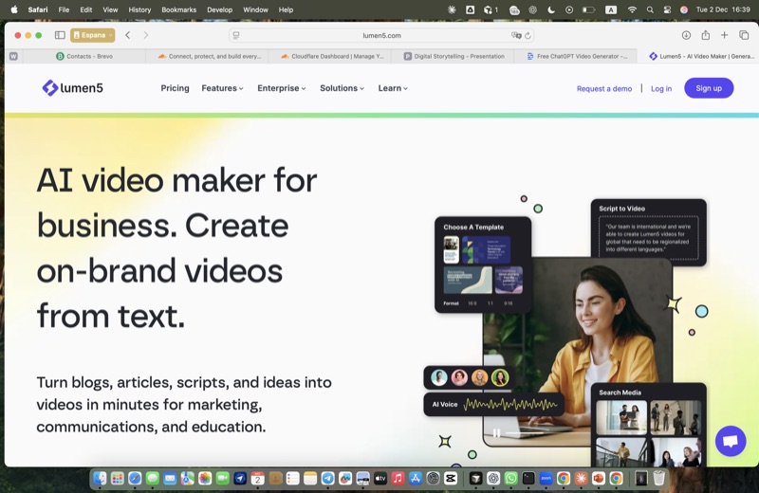
Task: Launch Music app from the Dock
Action: (x=398, y=479)
